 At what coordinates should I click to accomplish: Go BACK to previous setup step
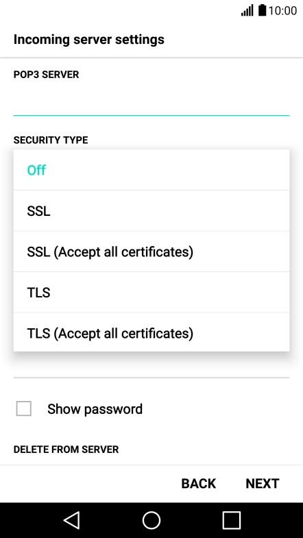198,483
